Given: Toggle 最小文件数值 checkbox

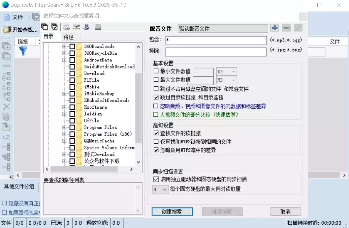Looking at the screenshot, I should (x=156, y=71).
